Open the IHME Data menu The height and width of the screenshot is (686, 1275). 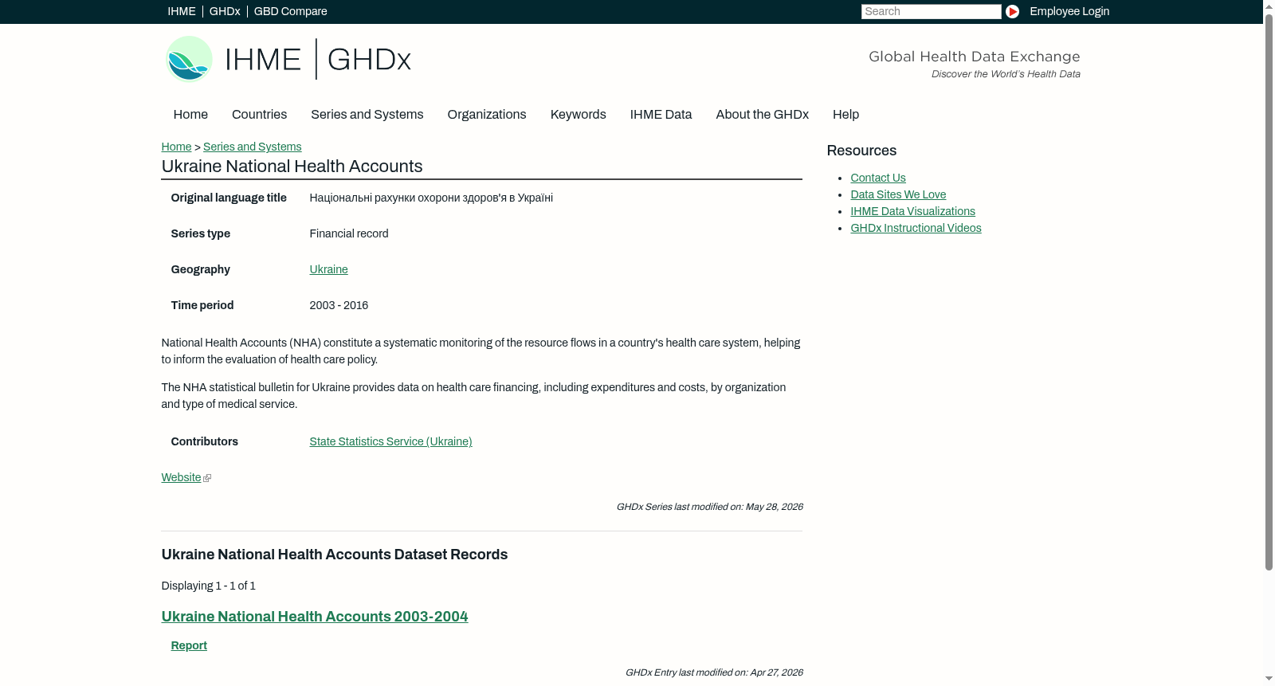(x=661, y=115)
